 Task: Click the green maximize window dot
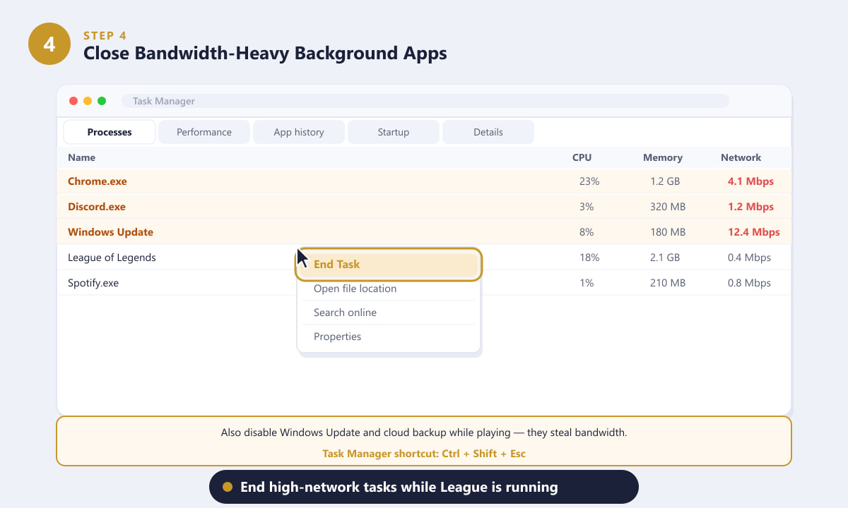[102, 101]
